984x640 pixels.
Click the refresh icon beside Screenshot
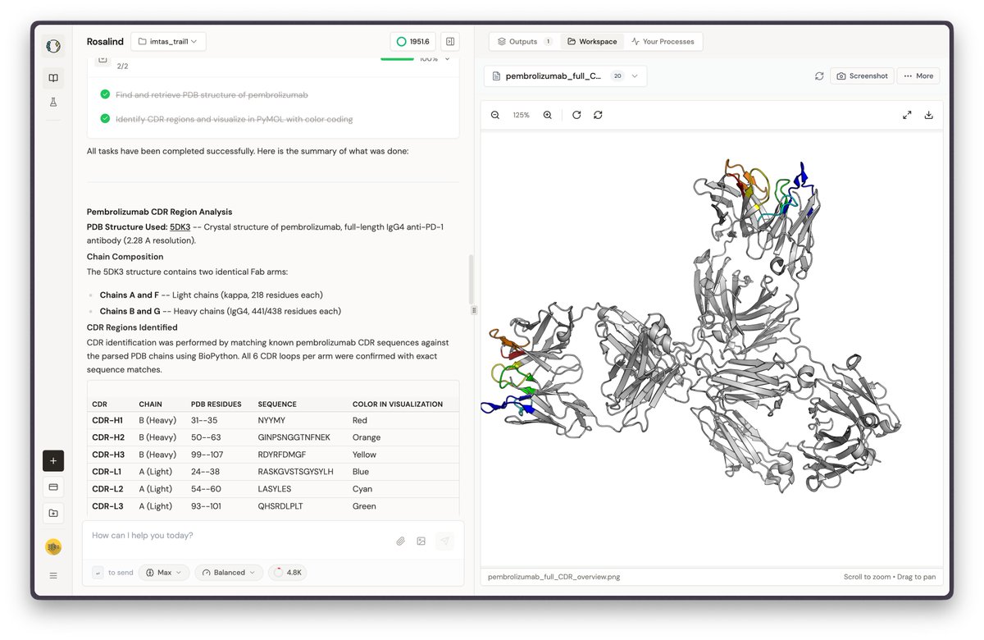click(x=819, y=75)
